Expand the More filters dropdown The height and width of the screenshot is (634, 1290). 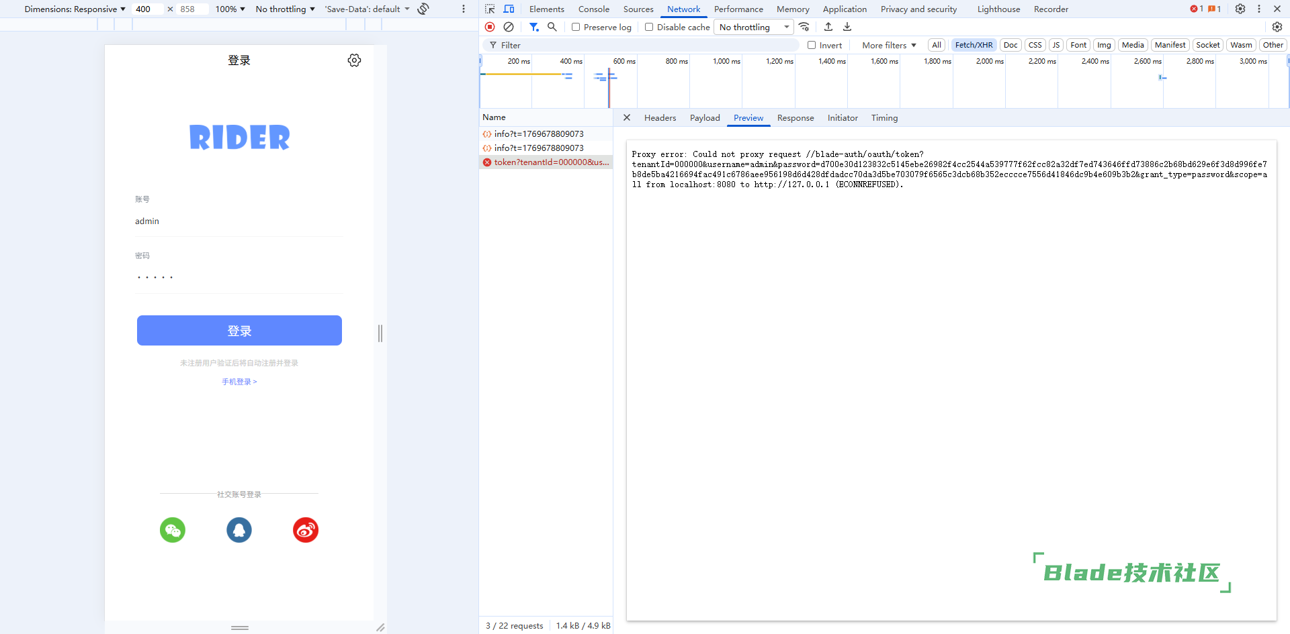pos(889,45)
